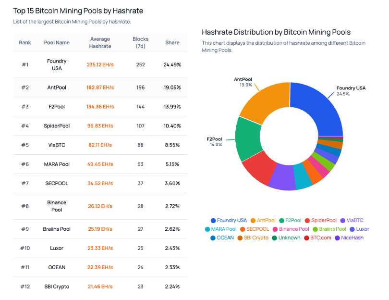Sort by the Share column header
This screenshot has height=300, width=389.
172,43
